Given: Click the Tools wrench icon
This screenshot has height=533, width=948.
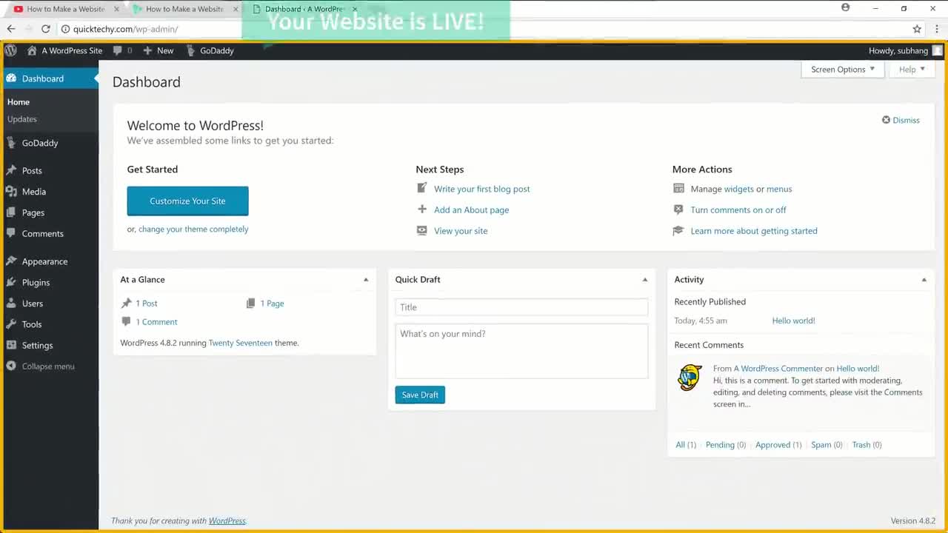Looking at the screenshot, I should [x=11, y=324].
